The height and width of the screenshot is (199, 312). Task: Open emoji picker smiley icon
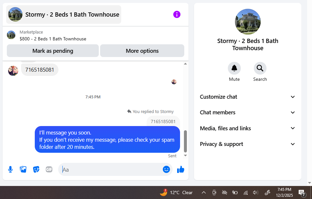coord(166,169)
